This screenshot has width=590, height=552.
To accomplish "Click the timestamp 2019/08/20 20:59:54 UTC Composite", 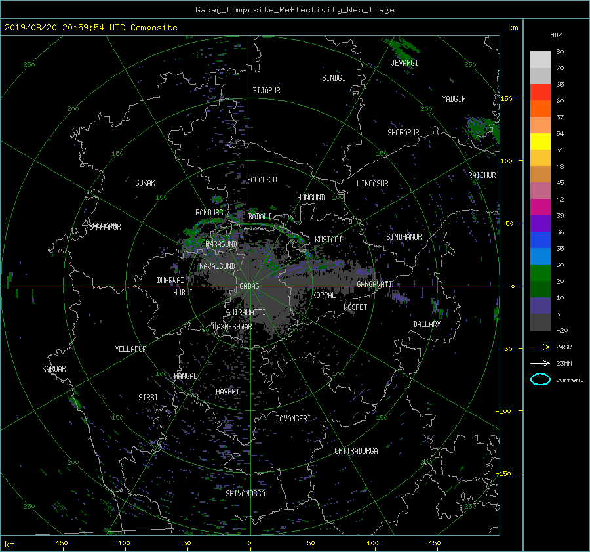I will click(x=90, y=28).
